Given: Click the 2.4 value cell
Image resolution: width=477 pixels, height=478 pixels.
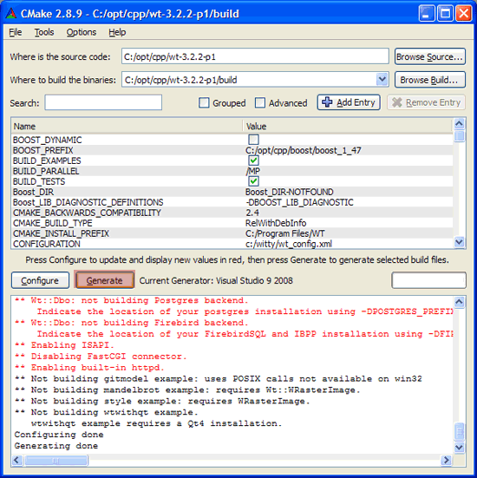Looking at the screenshot, I should [252, 213].
